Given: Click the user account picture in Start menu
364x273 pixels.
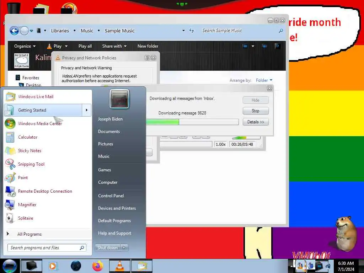Looking at the screenshot, I should pos(119,99).
